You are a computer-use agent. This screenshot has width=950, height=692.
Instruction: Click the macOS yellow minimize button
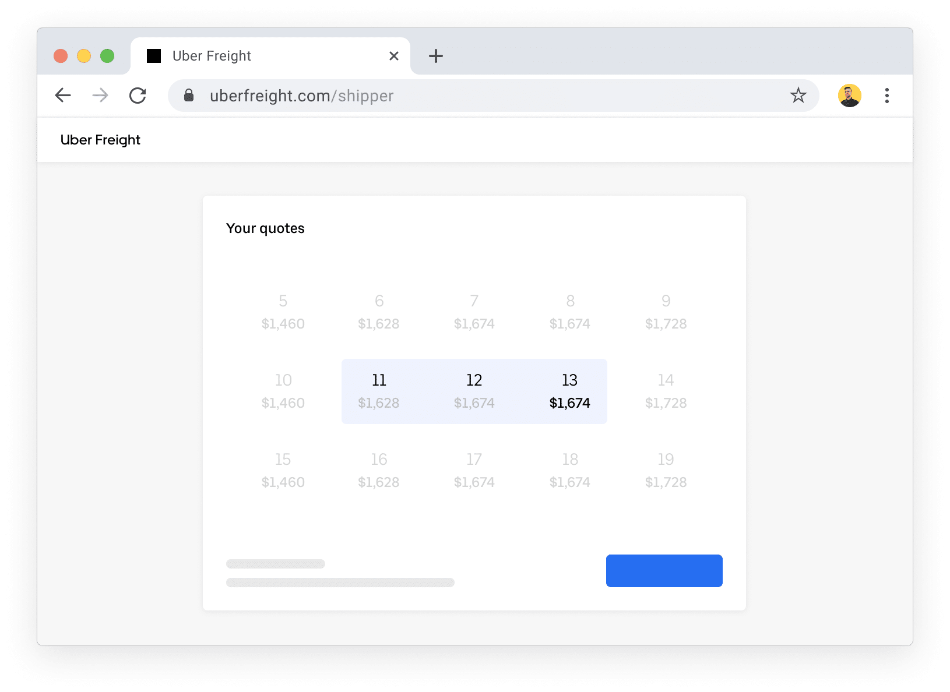(84, 56)
